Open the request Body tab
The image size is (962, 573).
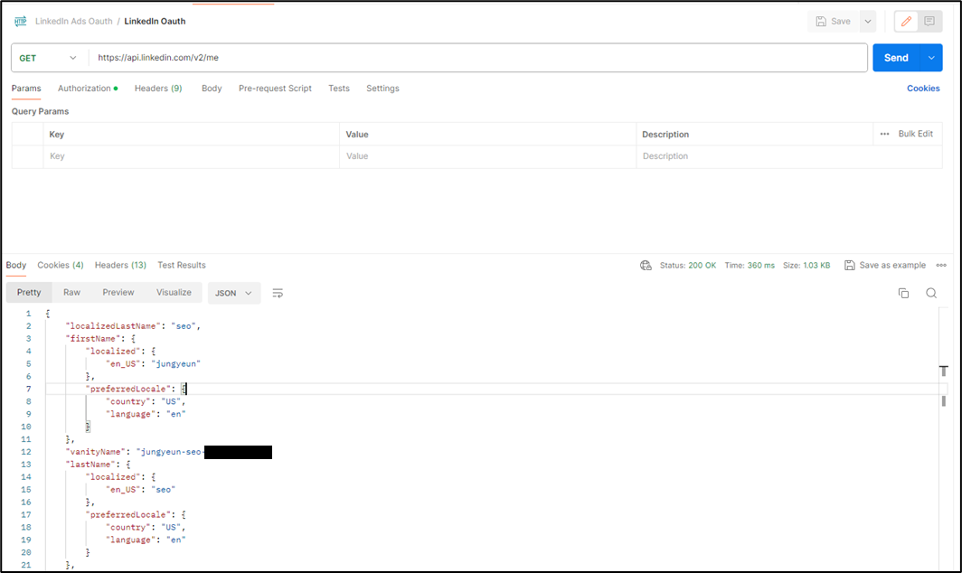click(x=212, y=89)
